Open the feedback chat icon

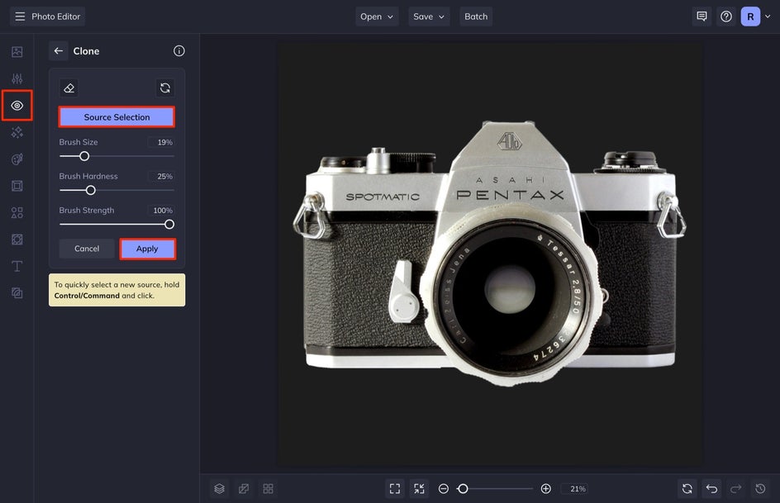click(x=702, y=17)
